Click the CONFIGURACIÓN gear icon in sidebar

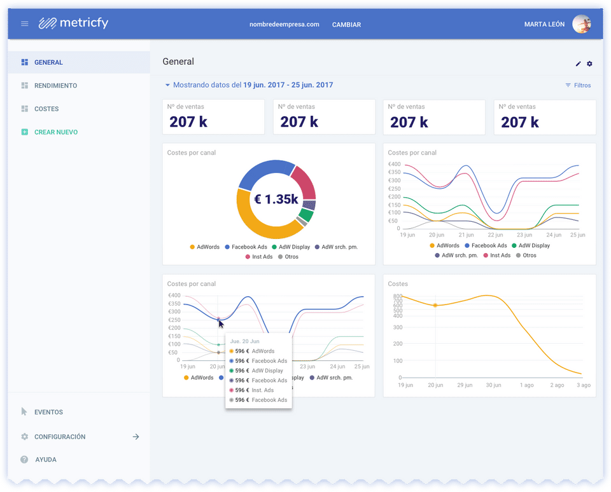25,437
